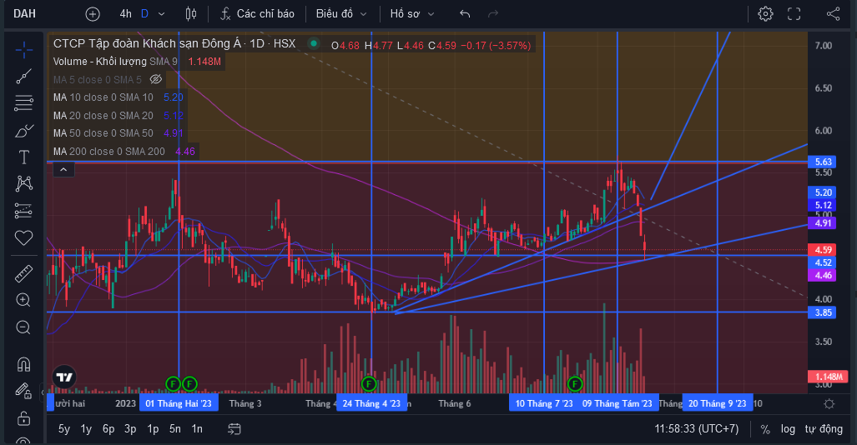Open the candlestick chart style selector
The height and width of the screenshot is (445, 857).
point(191,13)
